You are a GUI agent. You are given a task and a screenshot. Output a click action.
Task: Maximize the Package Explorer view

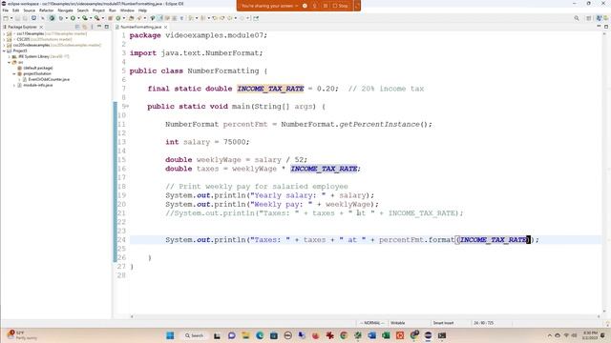pos(106,27)
